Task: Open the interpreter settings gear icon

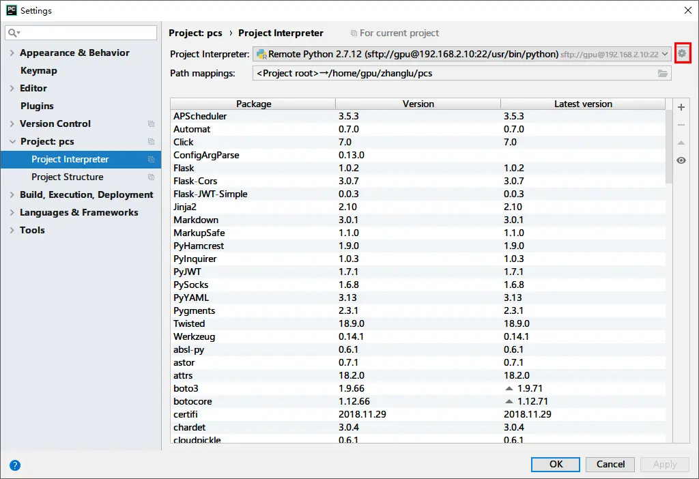Action: tap(682, 53)
